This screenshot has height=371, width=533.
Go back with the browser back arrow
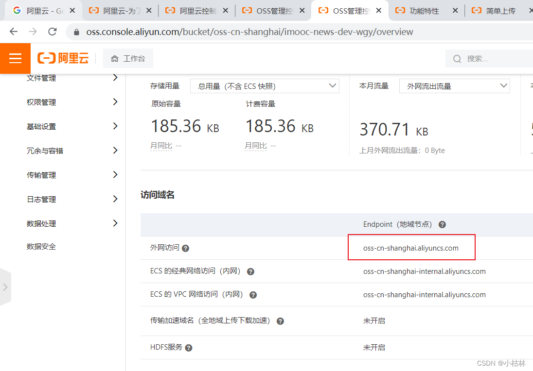tap(14, 32)
